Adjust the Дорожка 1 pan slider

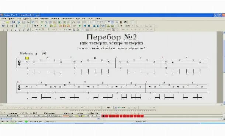(80, 116)
